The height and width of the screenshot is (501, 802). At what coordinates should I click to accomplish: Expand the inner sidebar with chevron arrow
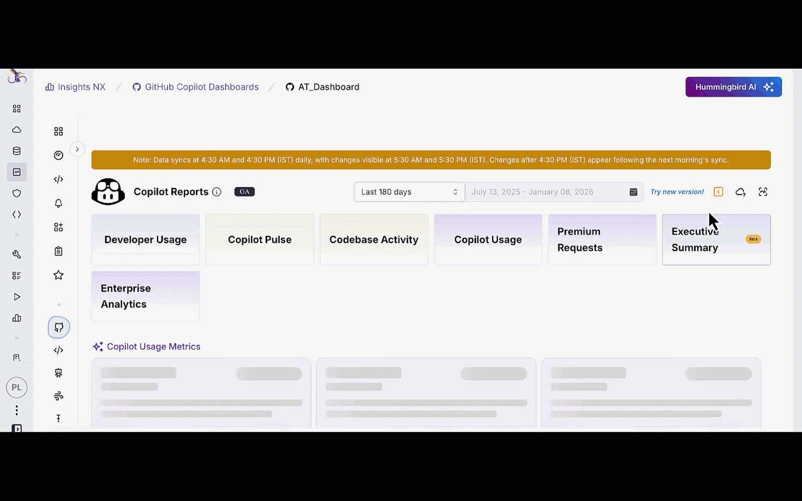pos(77,149)
